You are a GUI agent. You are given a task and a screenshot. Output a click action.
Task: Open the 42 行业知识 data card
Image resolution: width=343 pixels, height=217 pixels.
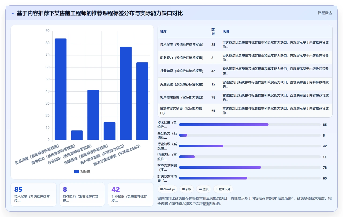pos(131,194)
